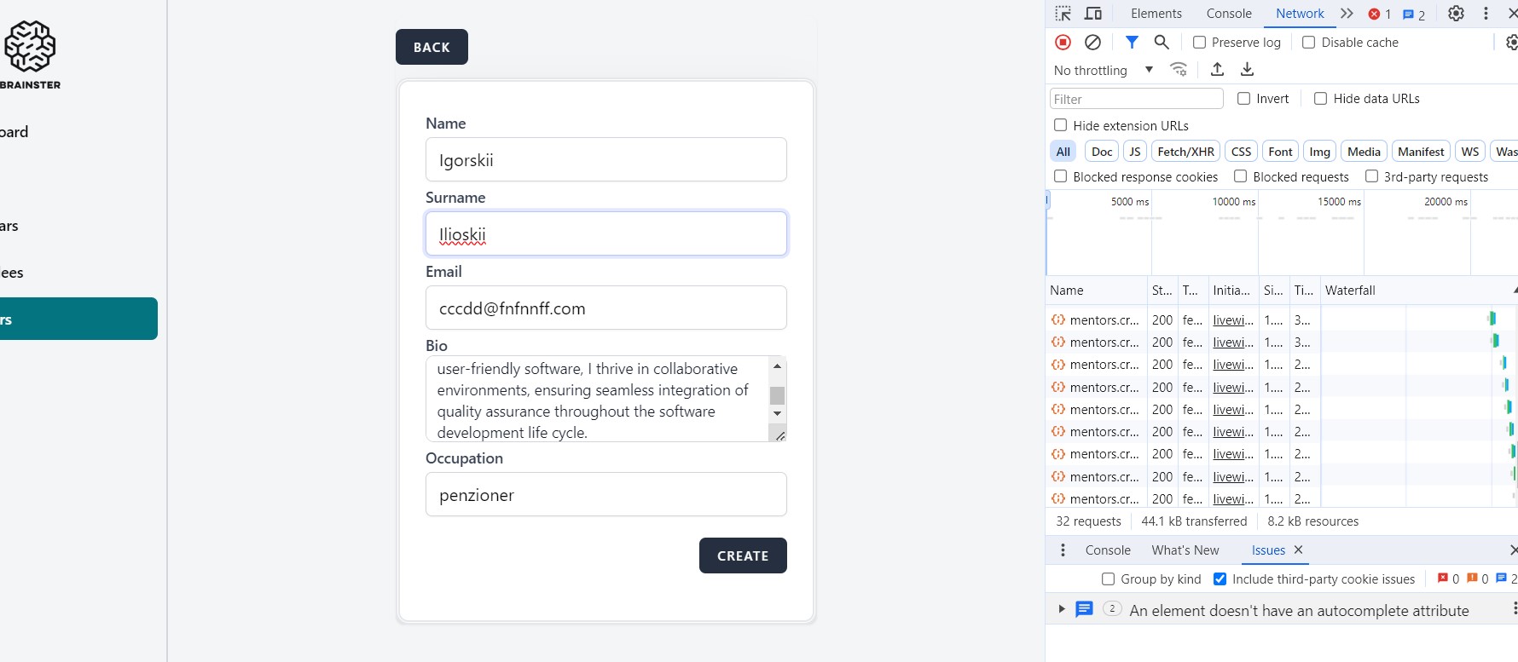Open the No throttling dropdown
Viewport: 1518px width, 662px height.
tap(1104, 71)
